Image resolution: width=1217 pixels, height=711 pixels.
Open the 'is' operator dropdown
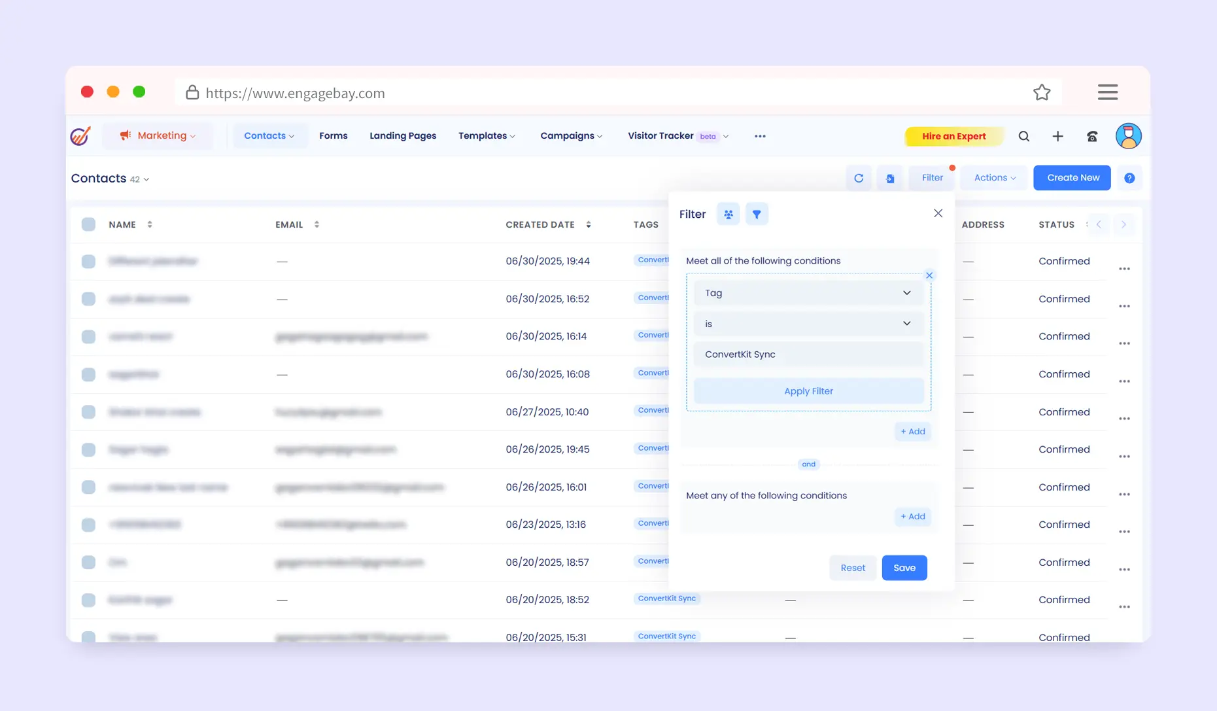tap(808, 324)
